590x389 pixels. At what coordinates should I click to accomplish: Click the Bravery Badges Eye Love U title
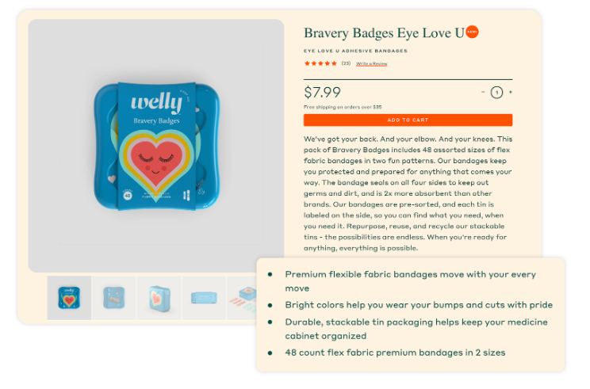pos(384,33)
